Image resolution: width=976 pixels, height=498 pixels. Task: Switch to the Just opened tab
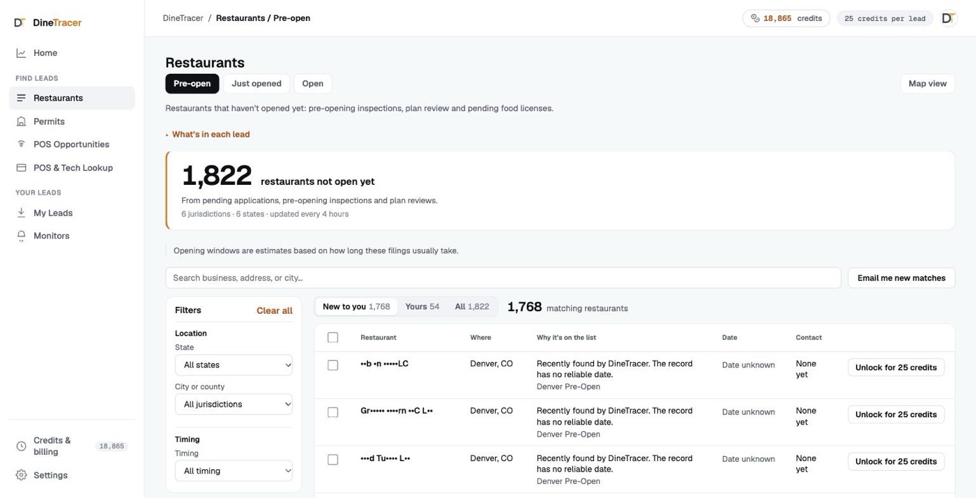click(257, 84)
